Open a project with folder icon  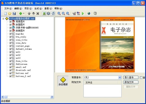coord(10,14)
